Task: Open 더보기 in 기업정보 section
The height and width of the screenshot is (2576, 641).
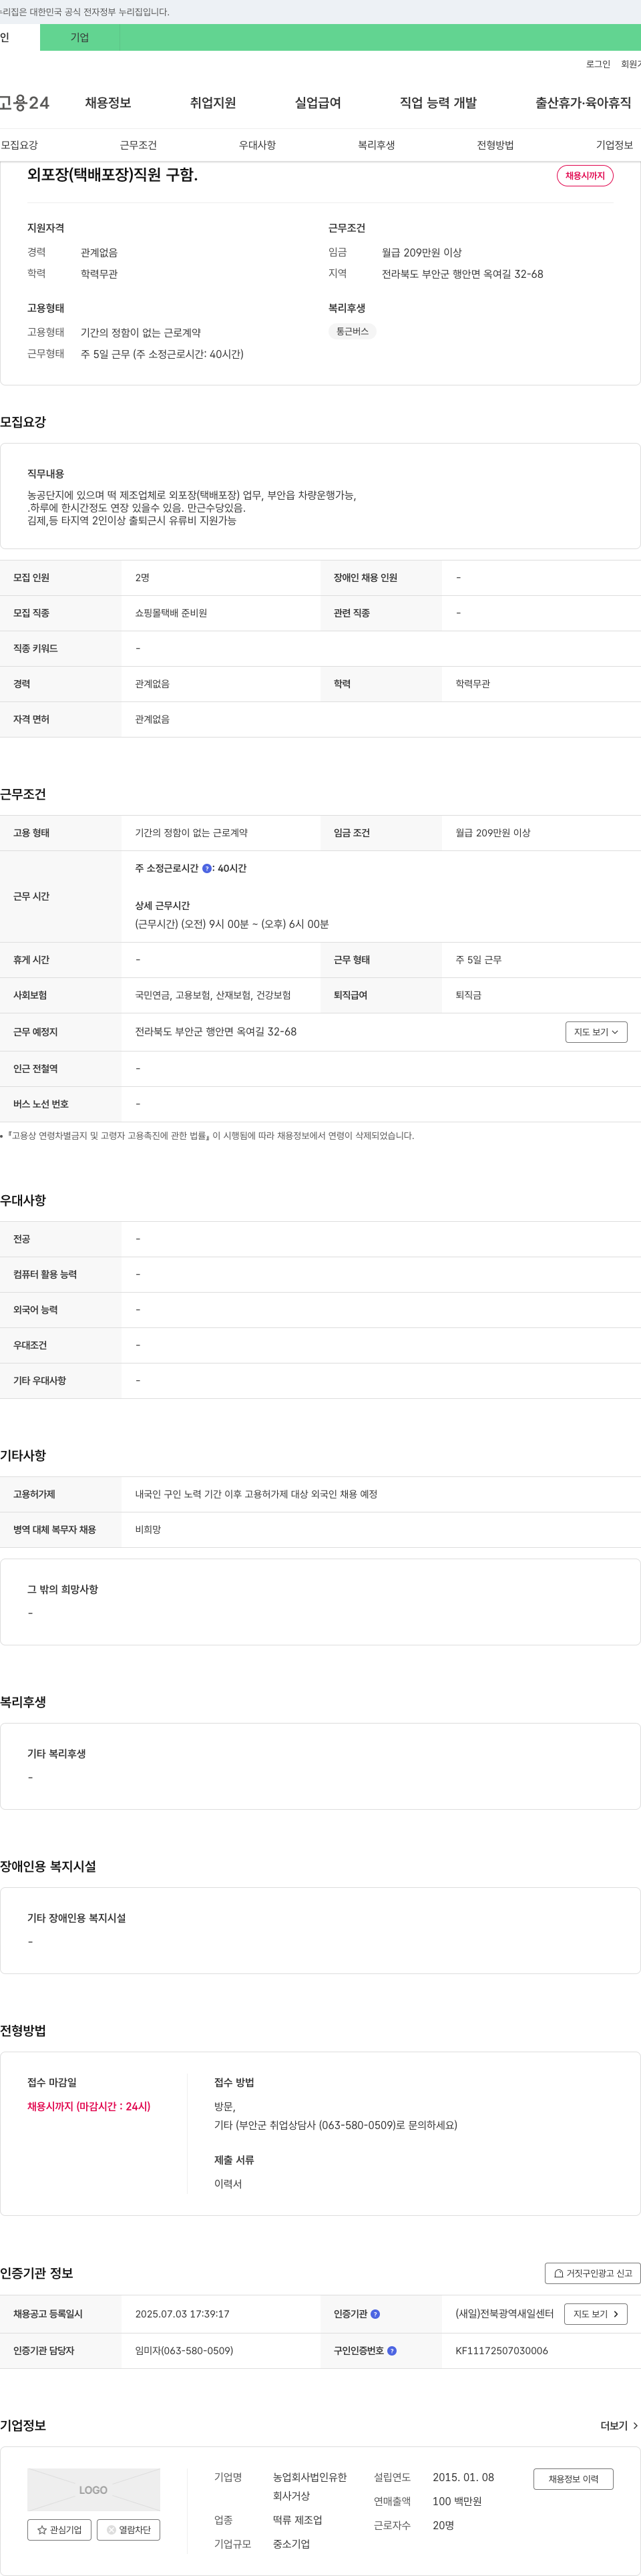Action: pos(619,2426)
